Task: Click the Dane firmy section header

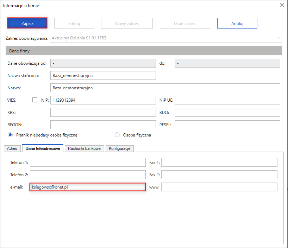Action: (x=144, y=51)
